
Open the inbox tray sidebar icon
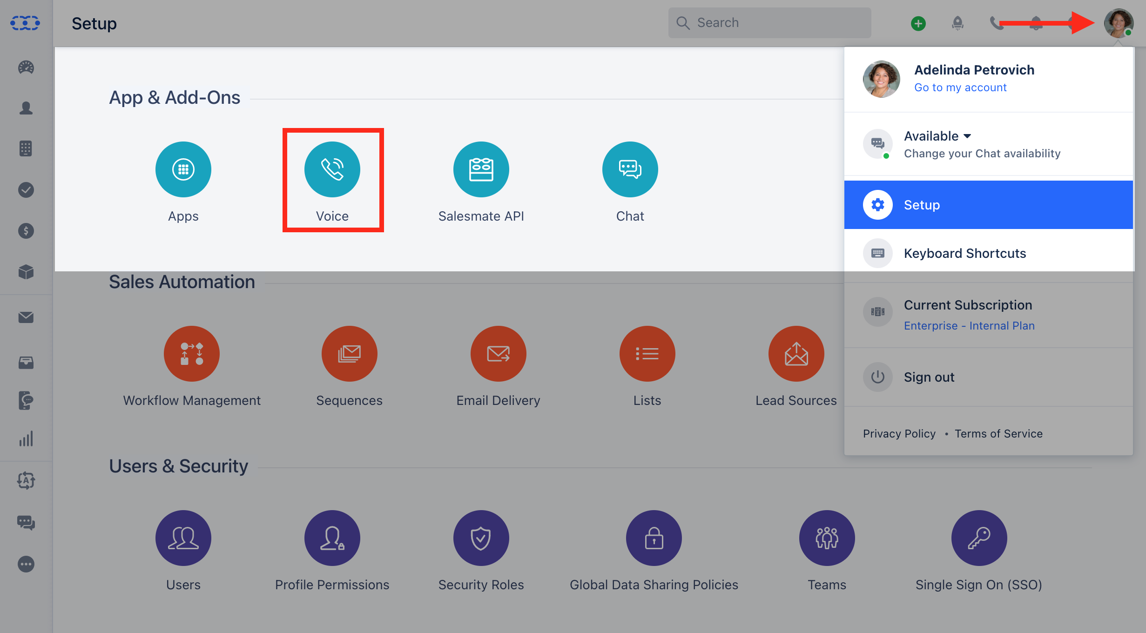click(x=26, y=363)
